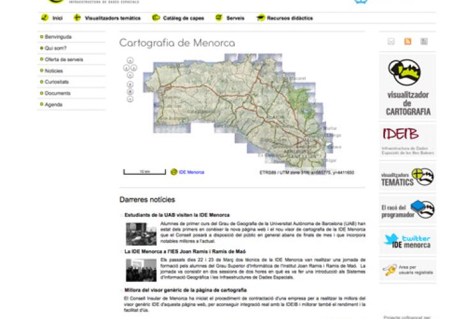The image size is (466, 319).
Task: Click the orange RSS feed icon
Action: pos(407,41)
